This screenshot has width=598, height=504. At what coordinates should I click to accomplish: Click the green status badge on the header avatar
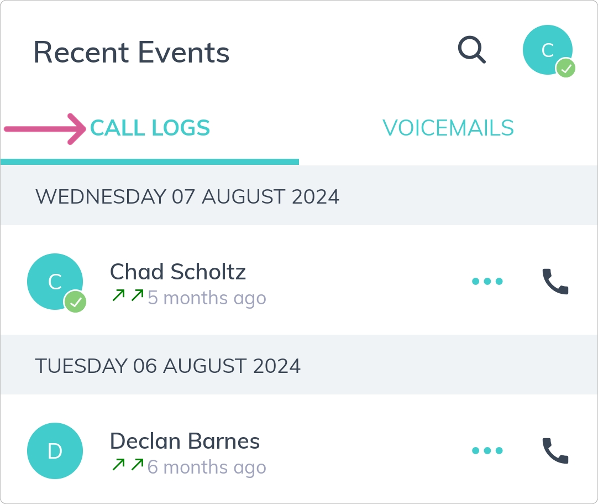(565, 69)
